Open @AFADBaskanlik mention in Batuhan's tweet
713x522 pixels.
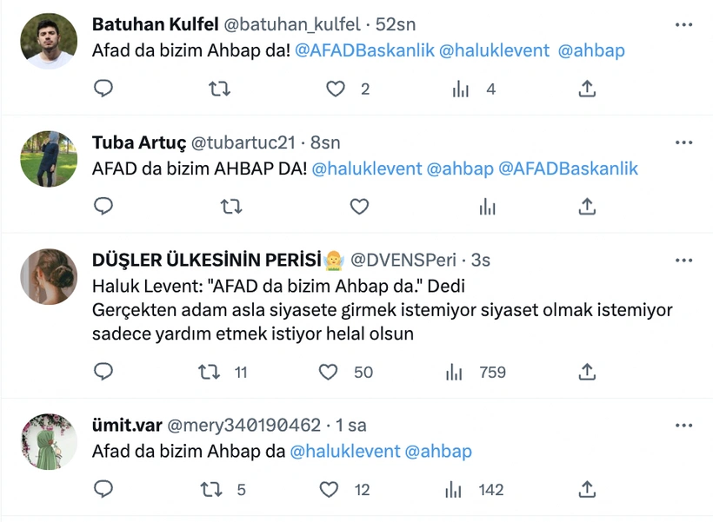coord(363,50)
